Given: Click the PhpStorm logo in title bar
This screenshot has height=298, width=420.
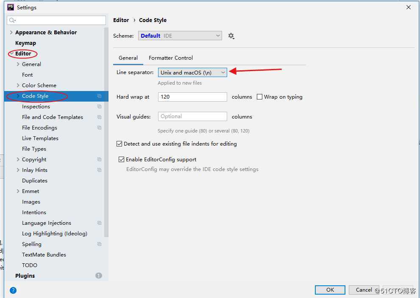Looking at the screenshot, I should (x=11, y=7).
